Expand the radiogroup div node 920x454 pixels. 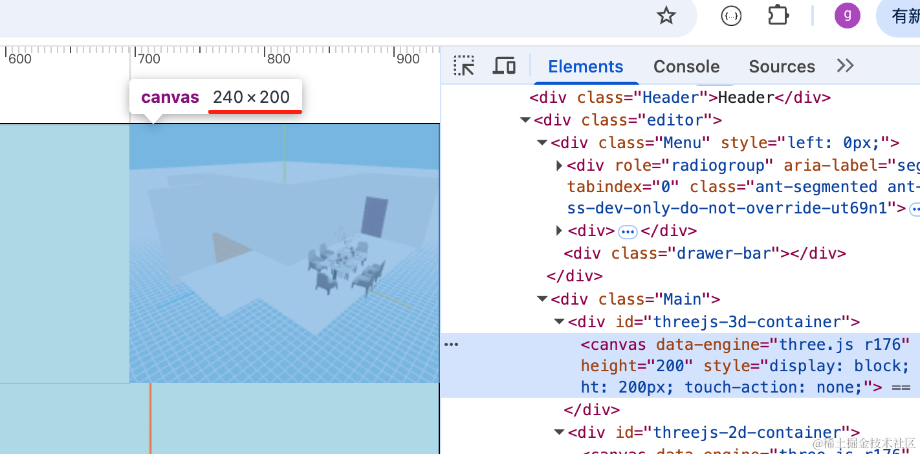[559, 166]
